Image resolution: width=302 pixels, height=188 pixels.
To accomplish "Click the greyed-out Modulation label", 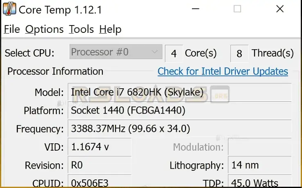I will pos(198,147).
